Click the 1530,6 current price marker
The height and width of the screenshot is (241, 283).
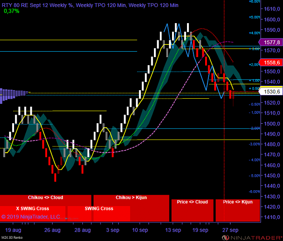pos(270,92)
